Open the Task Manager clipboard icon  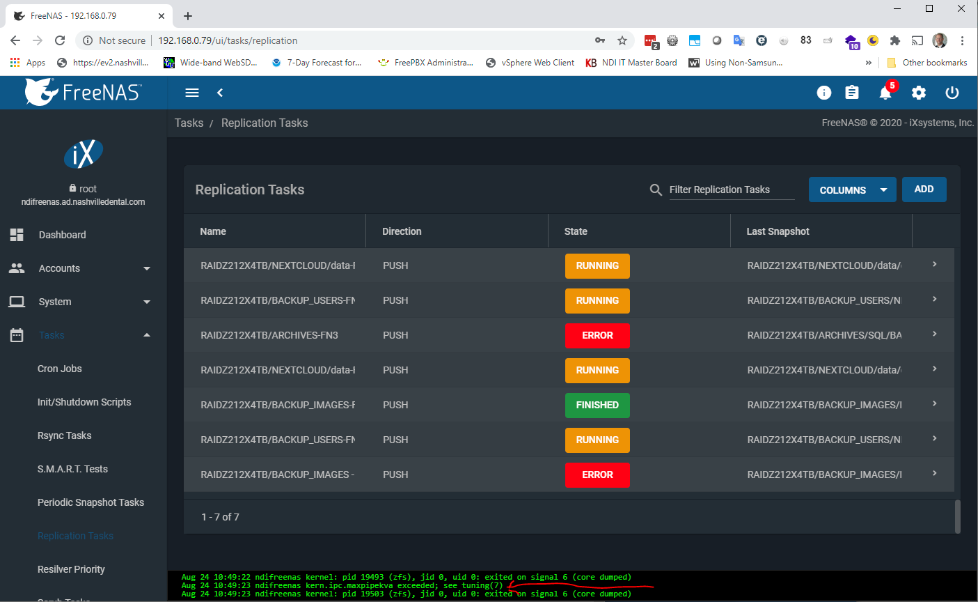(852, 93)
